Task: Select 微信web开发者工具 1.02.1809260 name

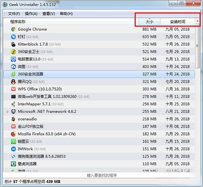Action: [53, 97]
